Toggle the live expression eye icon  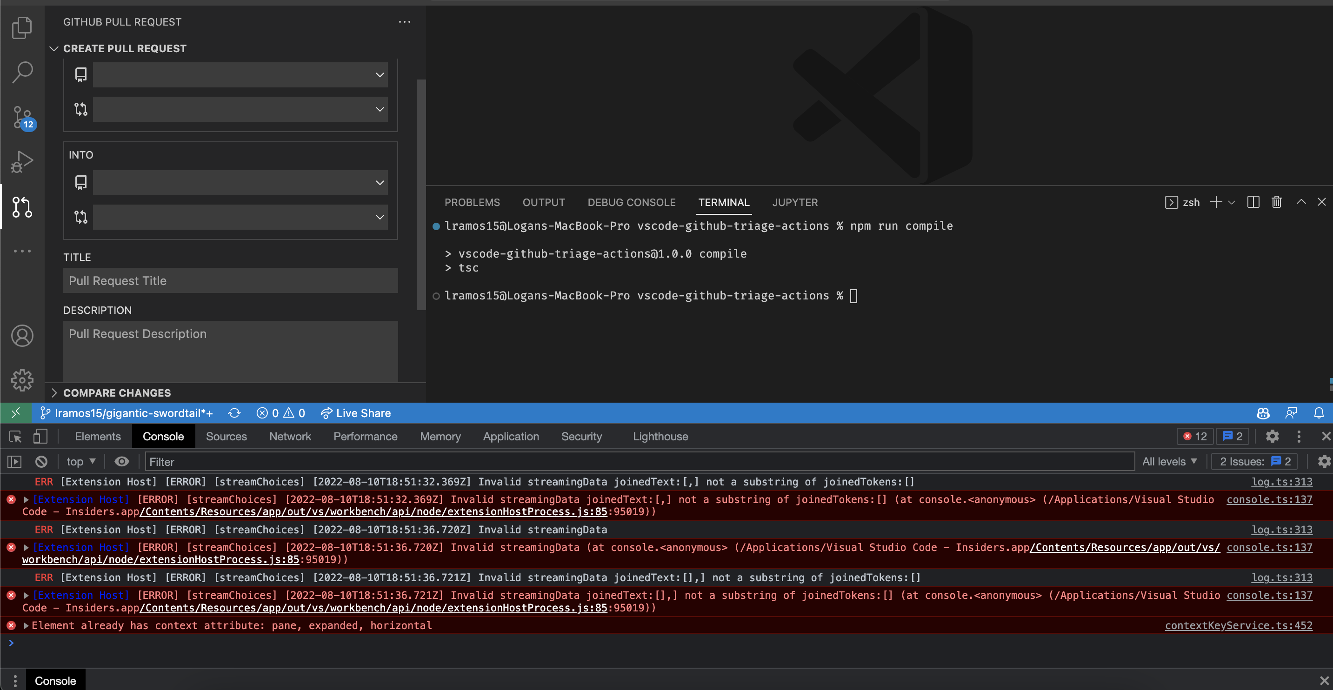click(x=121, y=461)
